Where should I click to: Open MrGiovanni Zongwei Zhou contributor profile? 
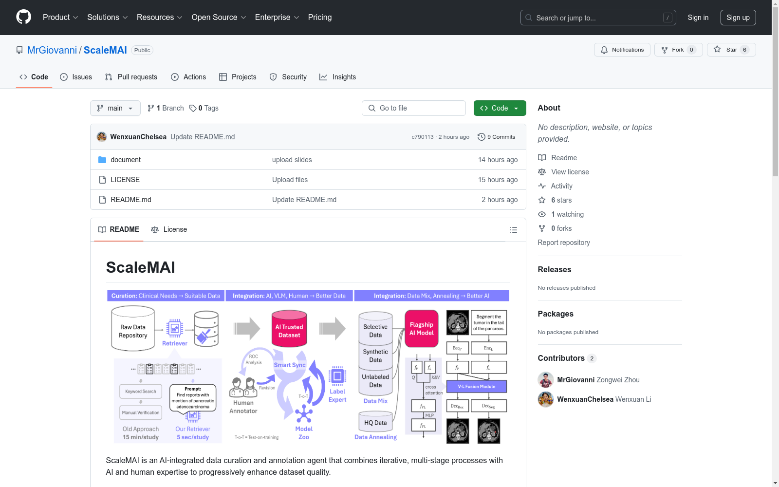click(x=598, y=380)
